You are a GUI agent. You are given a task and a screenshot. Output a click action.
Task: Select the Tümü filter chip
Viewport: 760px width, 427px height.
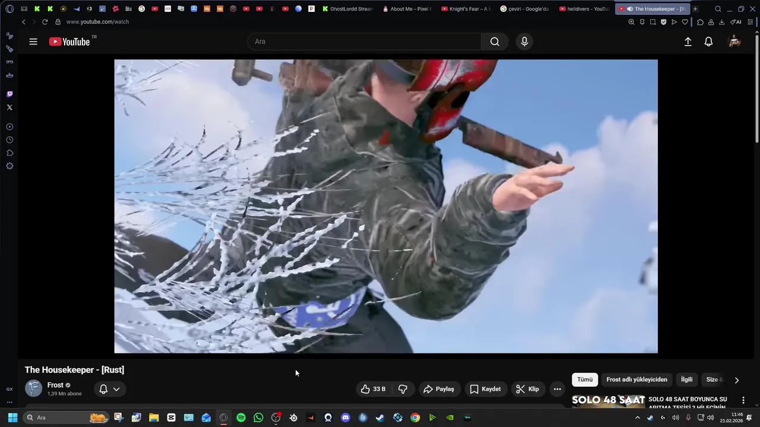click(x=585, y=380)
